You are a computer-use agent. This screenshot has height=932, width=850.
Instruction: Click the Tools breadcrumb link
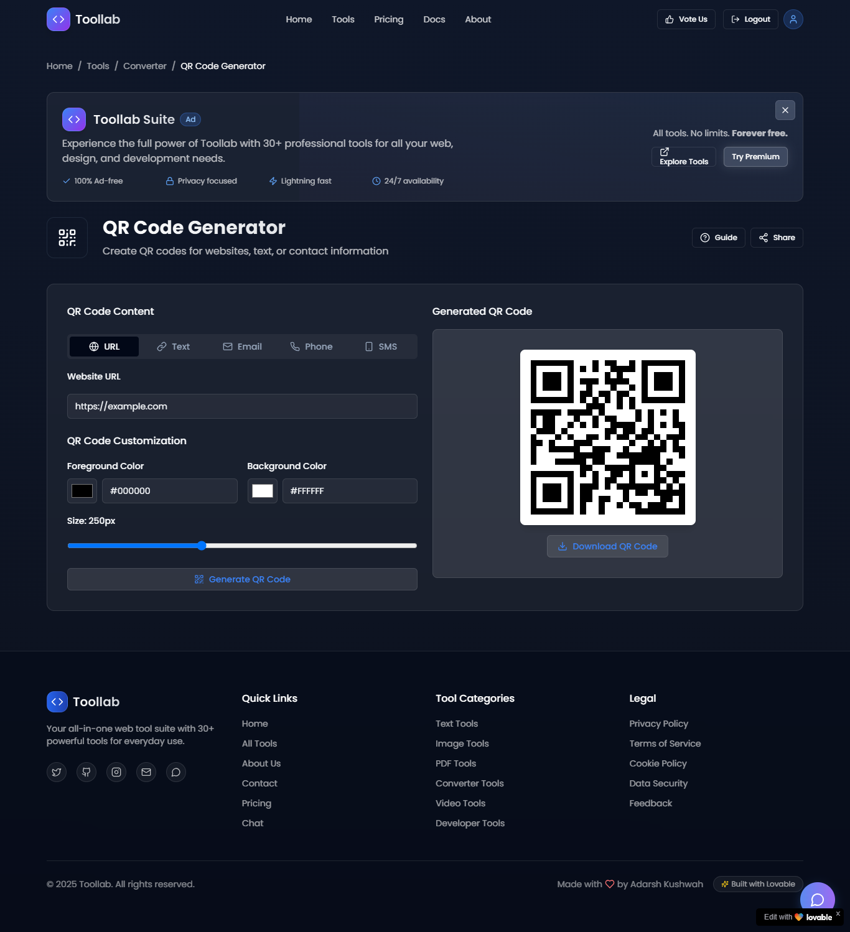click(x=98, y=66)
